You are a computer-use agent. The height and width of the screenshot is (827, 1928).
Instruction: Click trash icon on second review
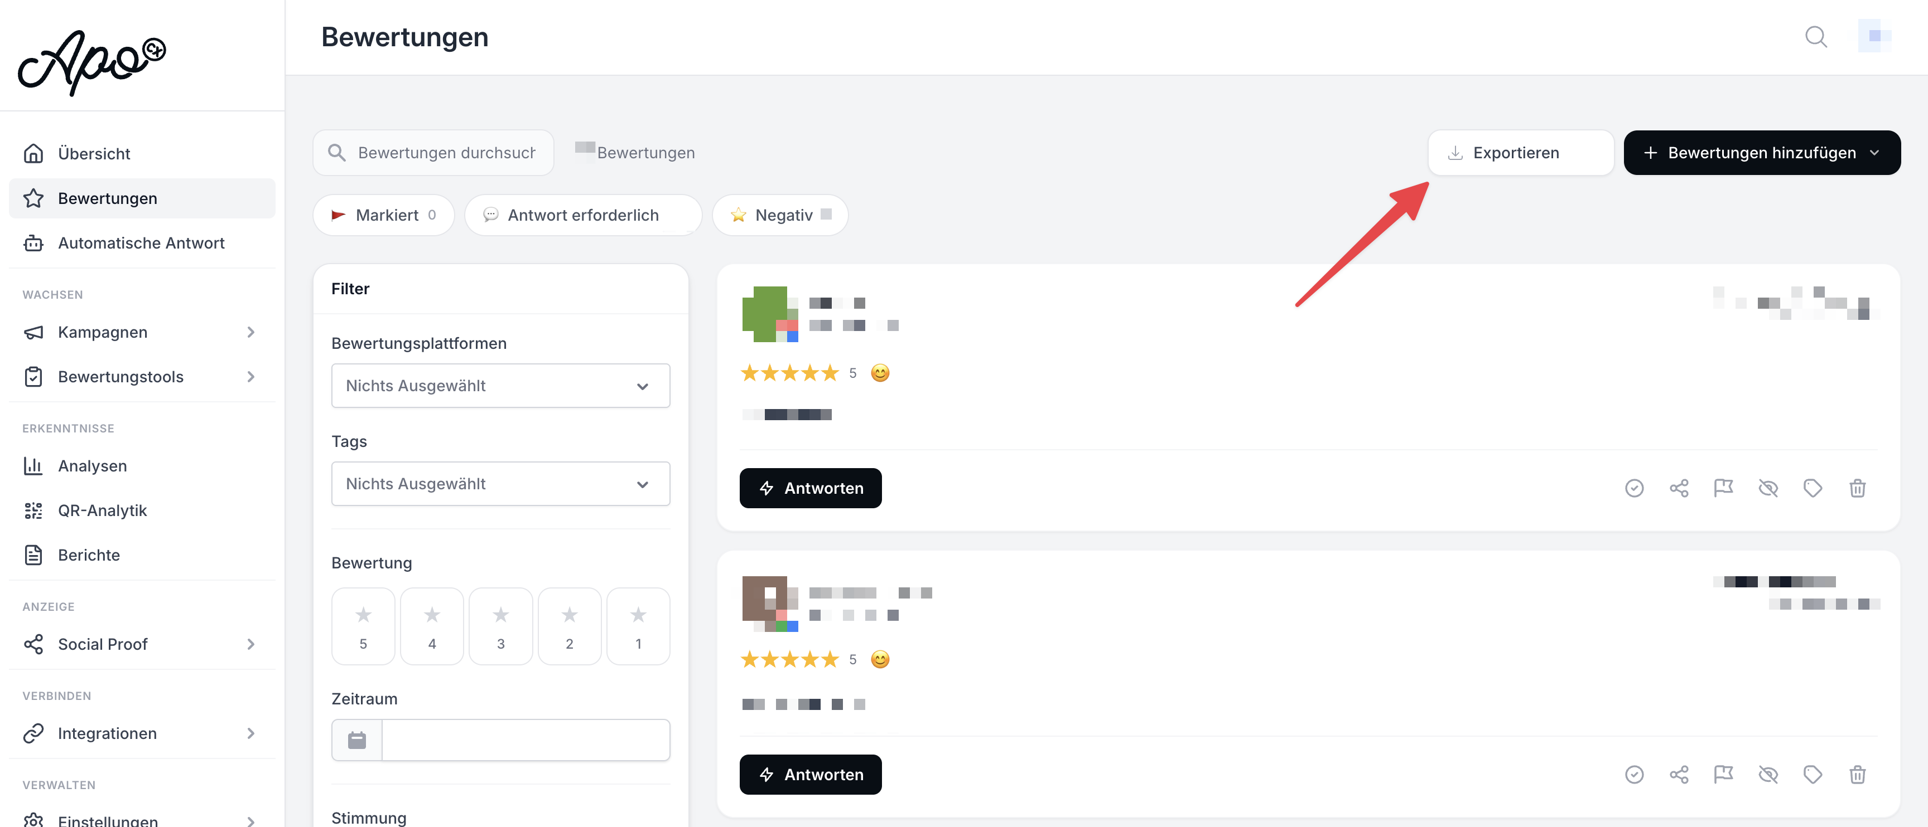point(1857,775)
